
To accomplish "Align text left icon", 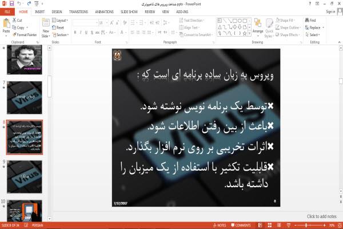I will 133,33.
